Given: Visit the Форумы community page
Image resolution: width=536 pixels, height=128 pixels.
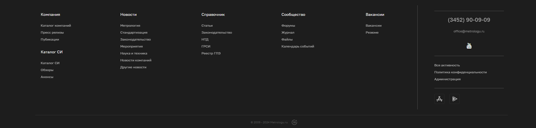Looking at the screenshot, I should click(288, 26).
